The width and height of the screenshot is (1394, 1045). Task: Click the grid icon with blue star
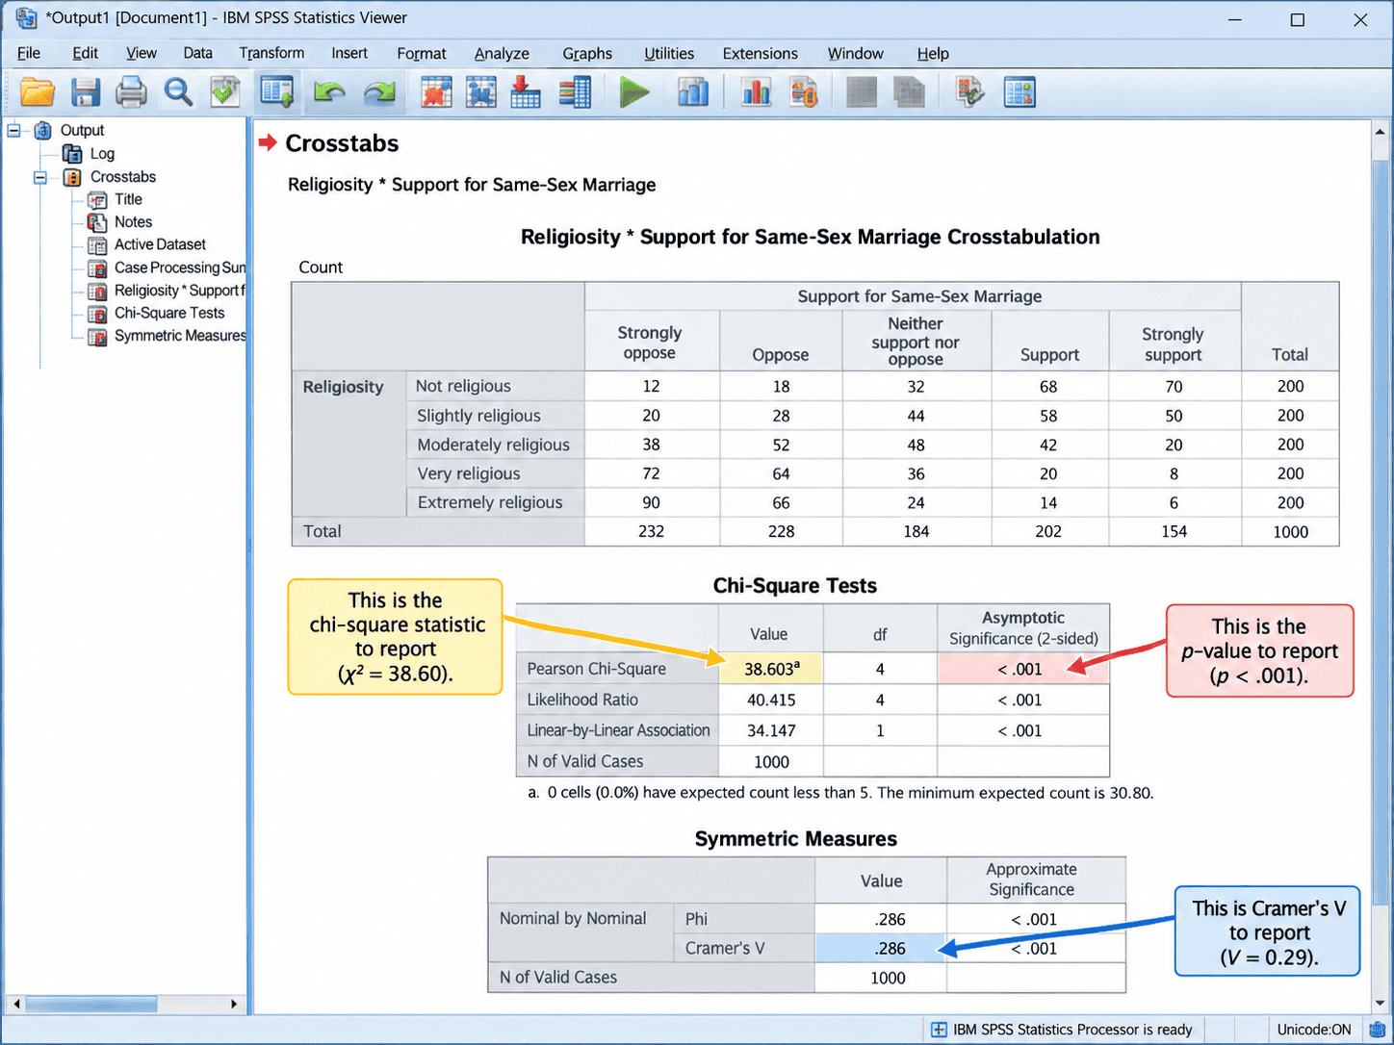tap(481, 92)
